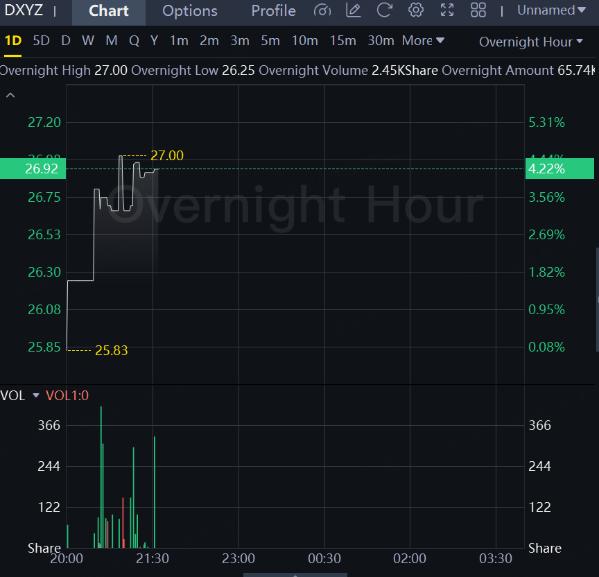Expand the More timeframes dropdown
The width and height of the screenshot is (599, 577).
[423, 41]
